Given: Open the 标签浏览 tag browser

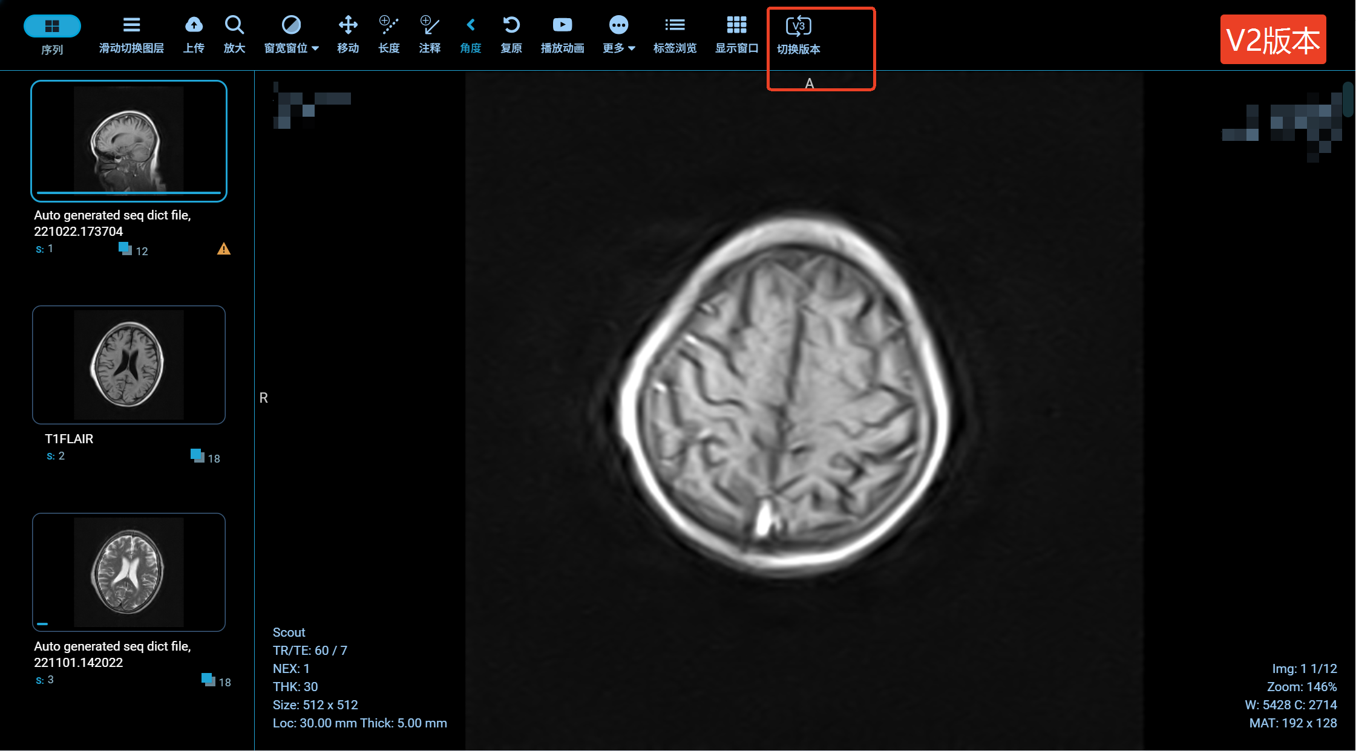Looking at the screenshot, I should coord(675,25).
